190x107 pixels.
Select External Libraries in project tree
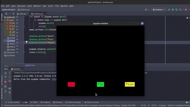point(9,53)
